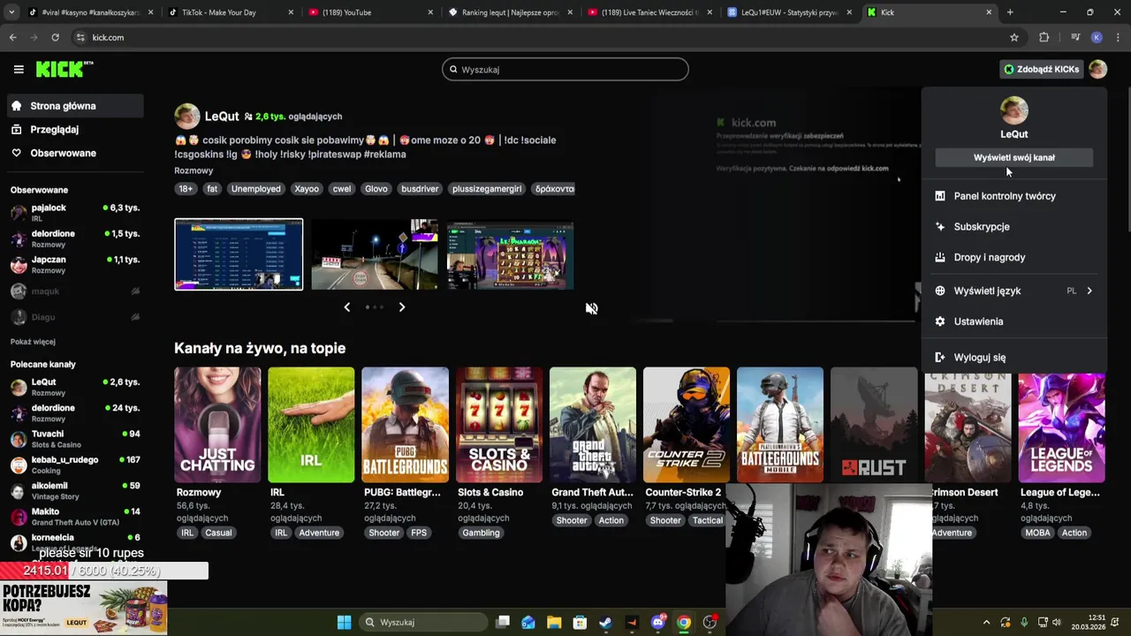
Task: Select the slot game stream thumbnail
Action: pos(510,254)
